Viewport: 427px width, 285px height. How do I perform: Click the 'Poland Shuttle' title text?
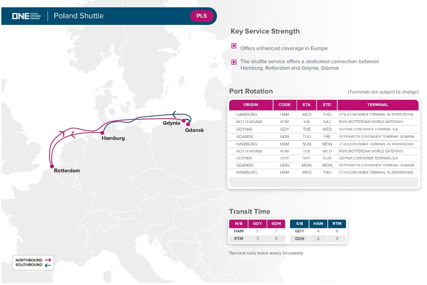pos(79,16)
